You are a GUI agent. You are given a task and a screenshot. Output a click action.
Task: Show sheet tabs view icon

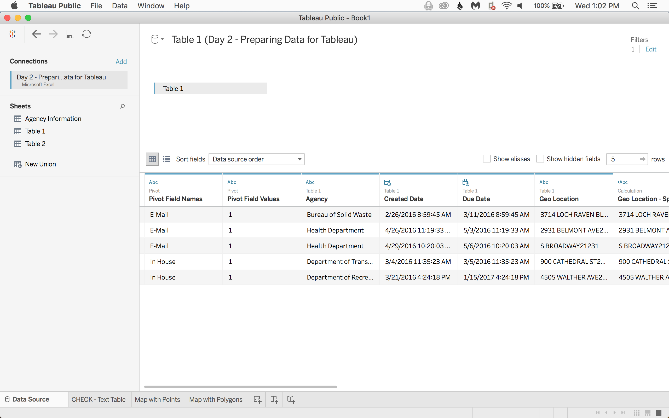click(659, 413)
